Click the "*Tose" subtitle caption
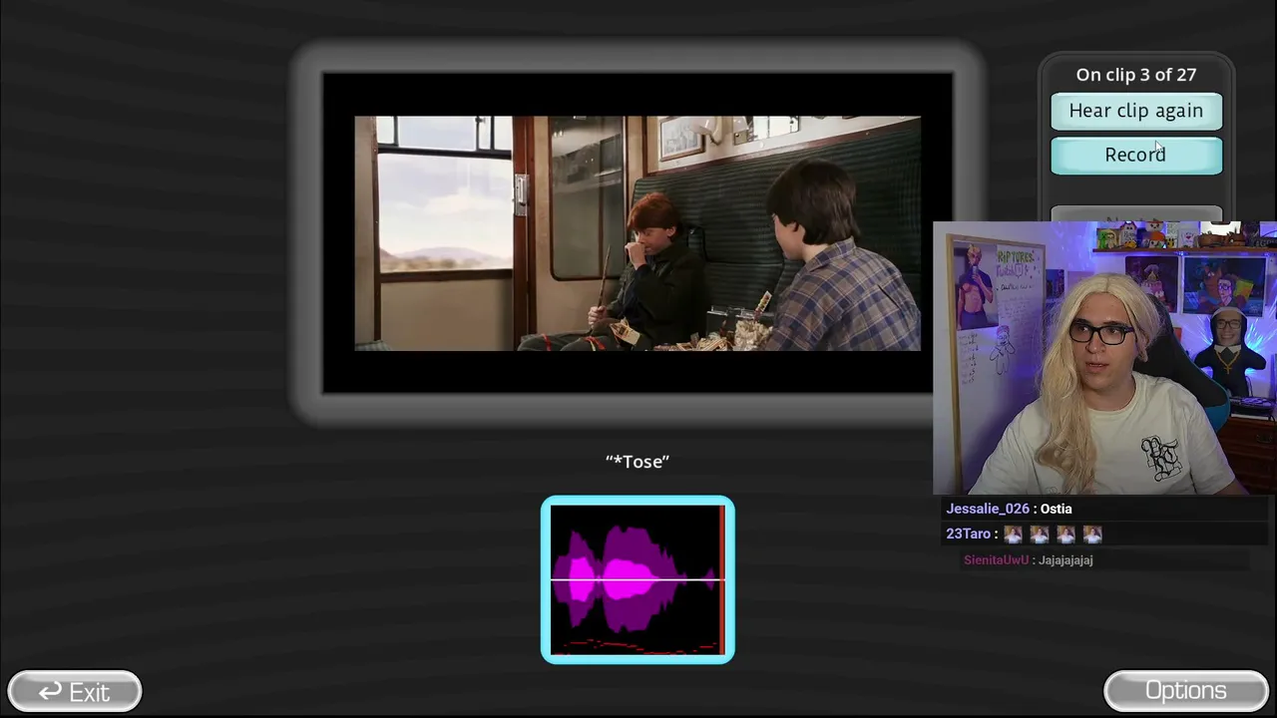1277x718 pixels. (x=638, y=462)
